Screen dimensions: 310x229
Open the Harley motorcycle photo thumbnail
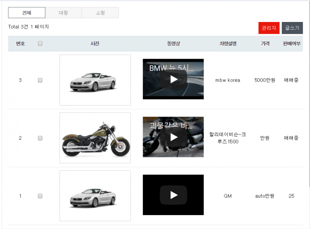click(x=95, y=138)
